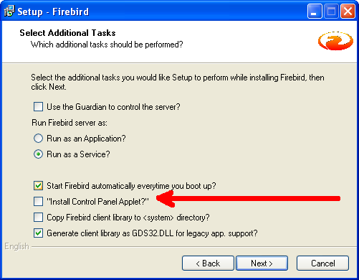This screenshot has width=359, height=280.
Task: Check Copy Firebird client library option
Action: pyautogui.click(x=38, y=218)
